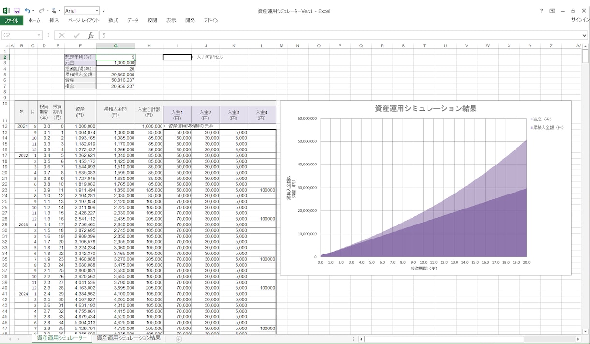Add a new sheet with plus icon

pyautogui.click(x=178, y=339)
